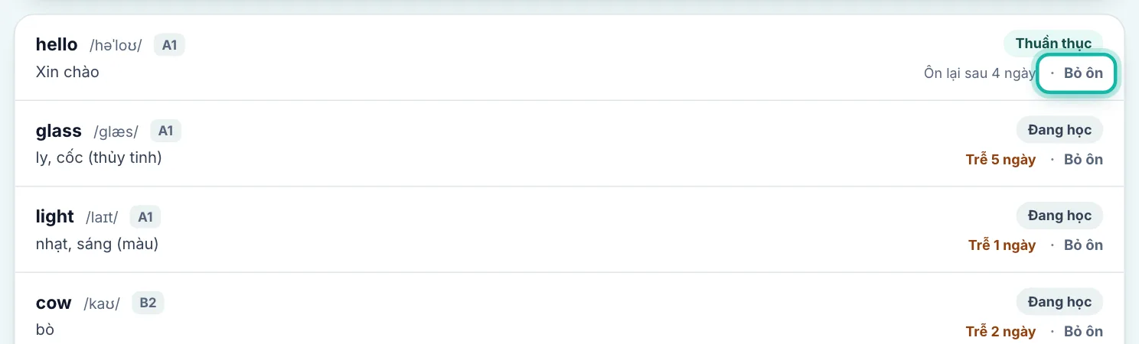Click the "Trễ 1 ngày" overdue label

(1002, 245)
